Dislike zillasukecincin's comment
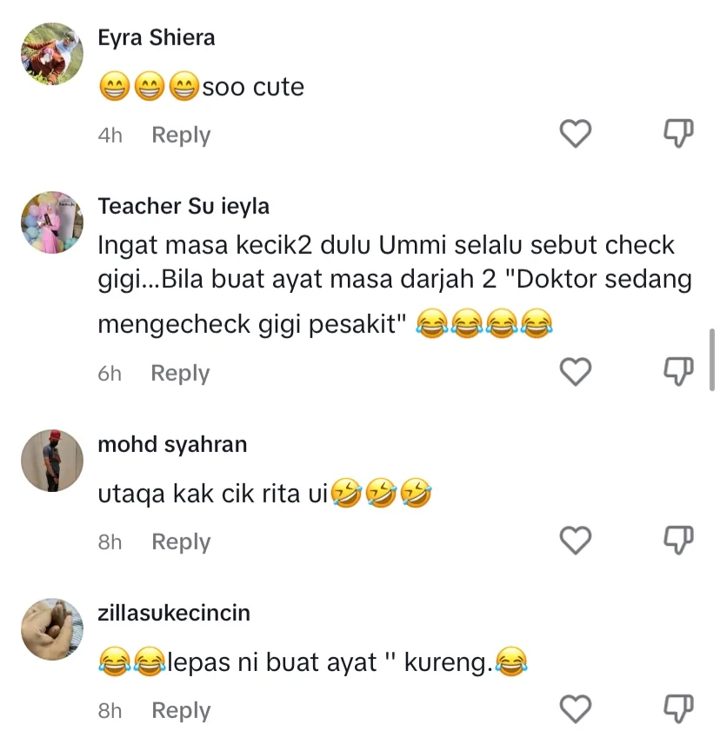720x731 pixels. [678, 708]
